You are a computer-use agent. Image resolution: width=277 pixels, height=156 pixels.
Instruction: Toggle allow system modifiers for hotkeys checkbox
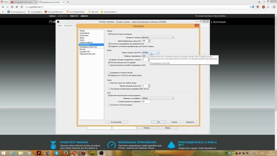coord(109,46)
